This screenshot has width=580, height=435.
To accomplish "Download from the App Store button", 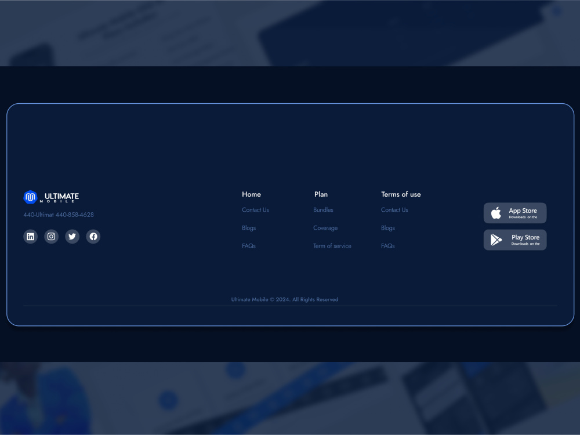I will point(515,213).
